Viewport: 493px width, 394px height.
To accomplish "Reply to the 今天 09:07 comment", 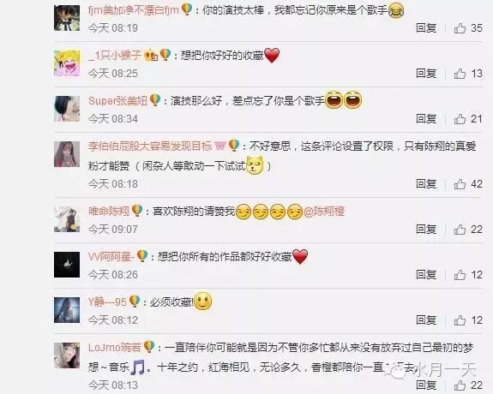I will [x=426, y=230].
